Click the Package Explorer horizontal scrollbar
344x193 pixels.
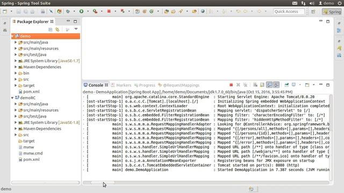[x=45, y=182]
